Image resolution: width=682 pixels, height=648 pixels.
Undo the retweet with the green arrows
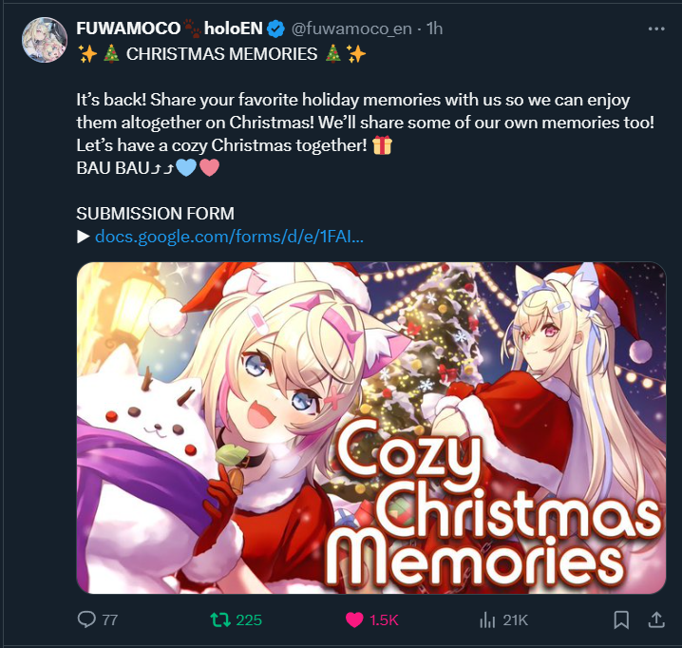(x=220, y=619)
